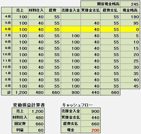Click the 11月 row label
141x134 pixels.
[x=7, y=61]
